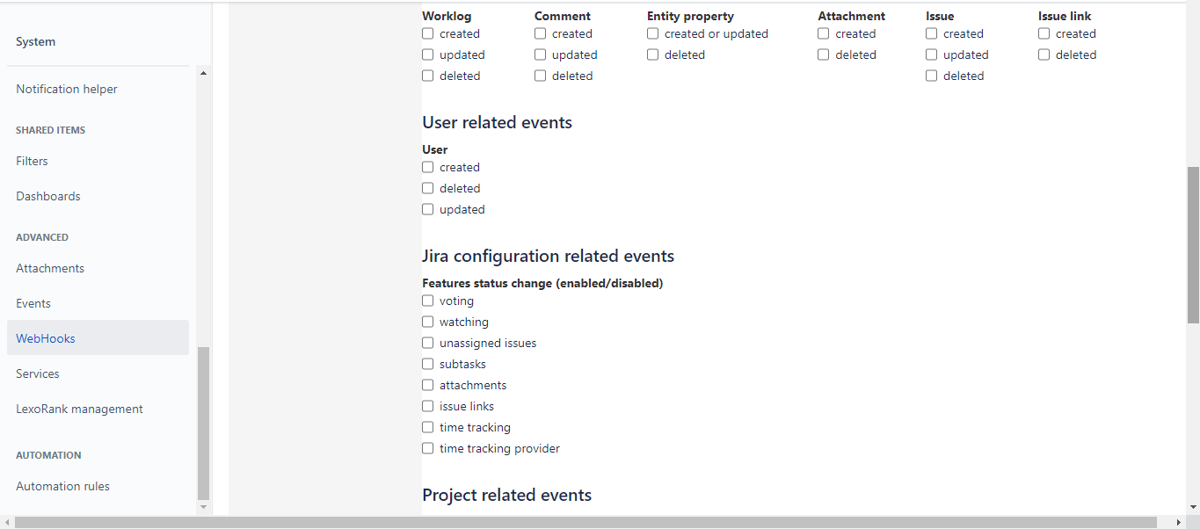
Task: Click the horizontal scrollbar right arrow
Action: tap(1179, 523)
